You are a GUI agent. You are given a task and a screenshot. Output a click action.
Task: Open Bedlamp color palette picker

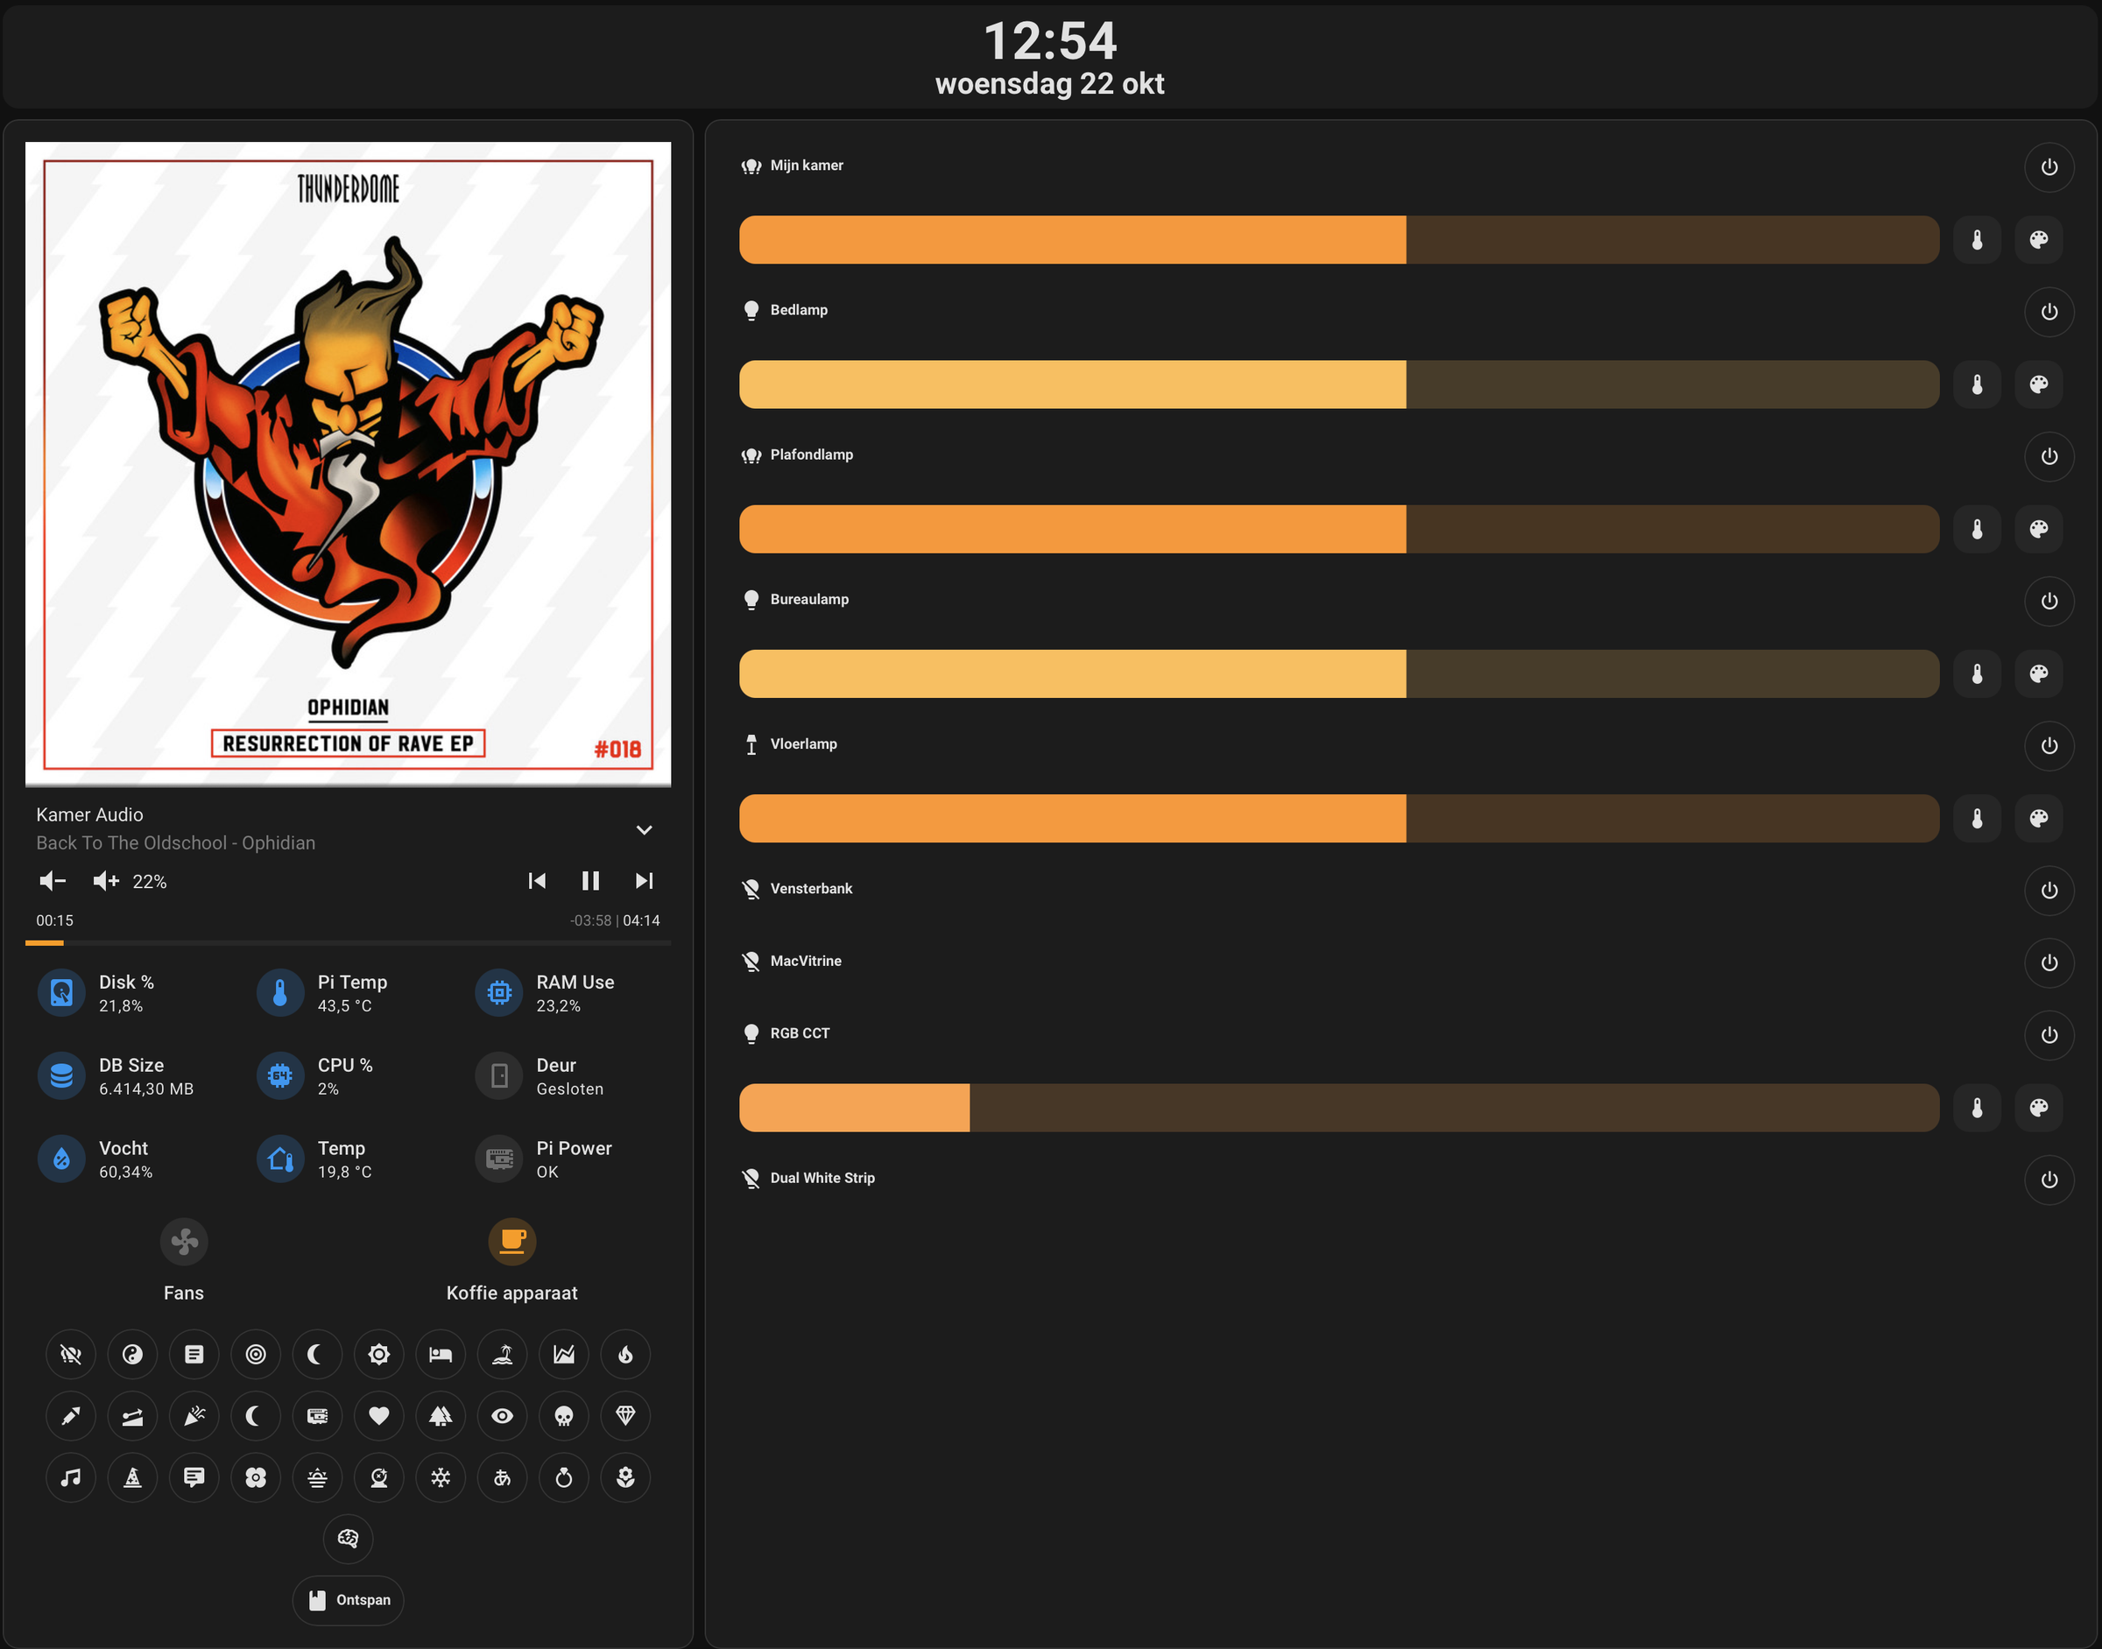2038,384
